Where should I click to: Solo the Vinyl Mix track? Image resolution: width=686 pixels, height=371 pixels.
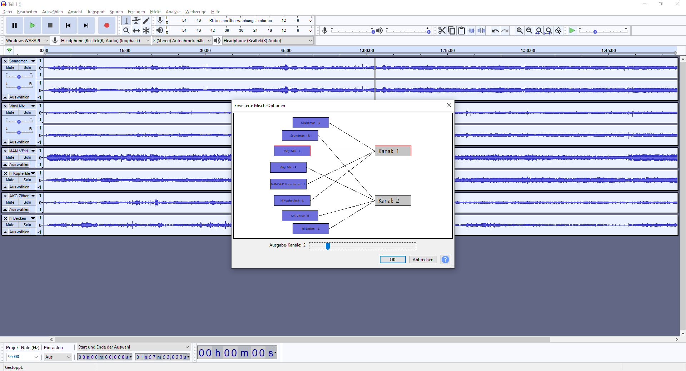pos(27,112)
